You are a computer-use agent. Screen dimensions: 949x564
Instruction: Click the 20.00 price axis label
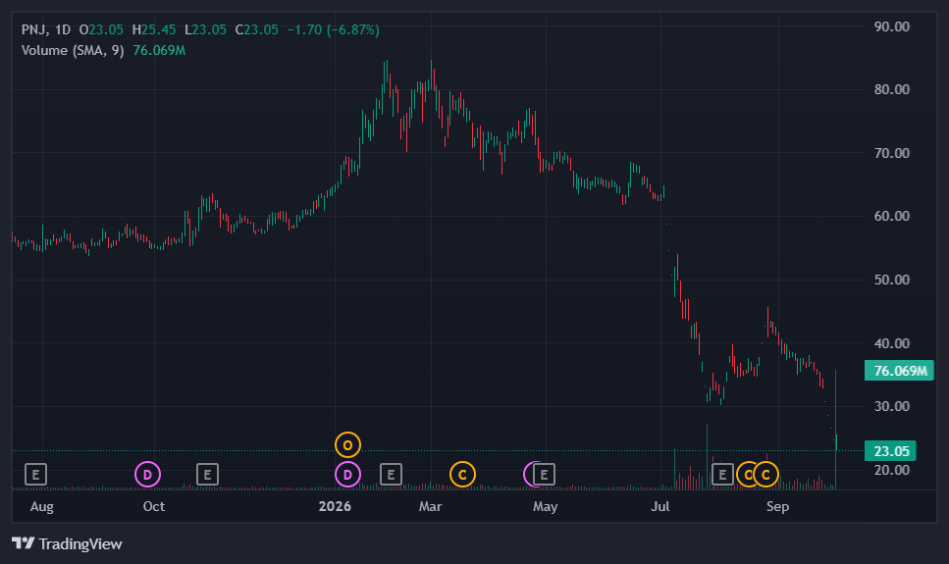pyautogui.click(x=891, y=470)
